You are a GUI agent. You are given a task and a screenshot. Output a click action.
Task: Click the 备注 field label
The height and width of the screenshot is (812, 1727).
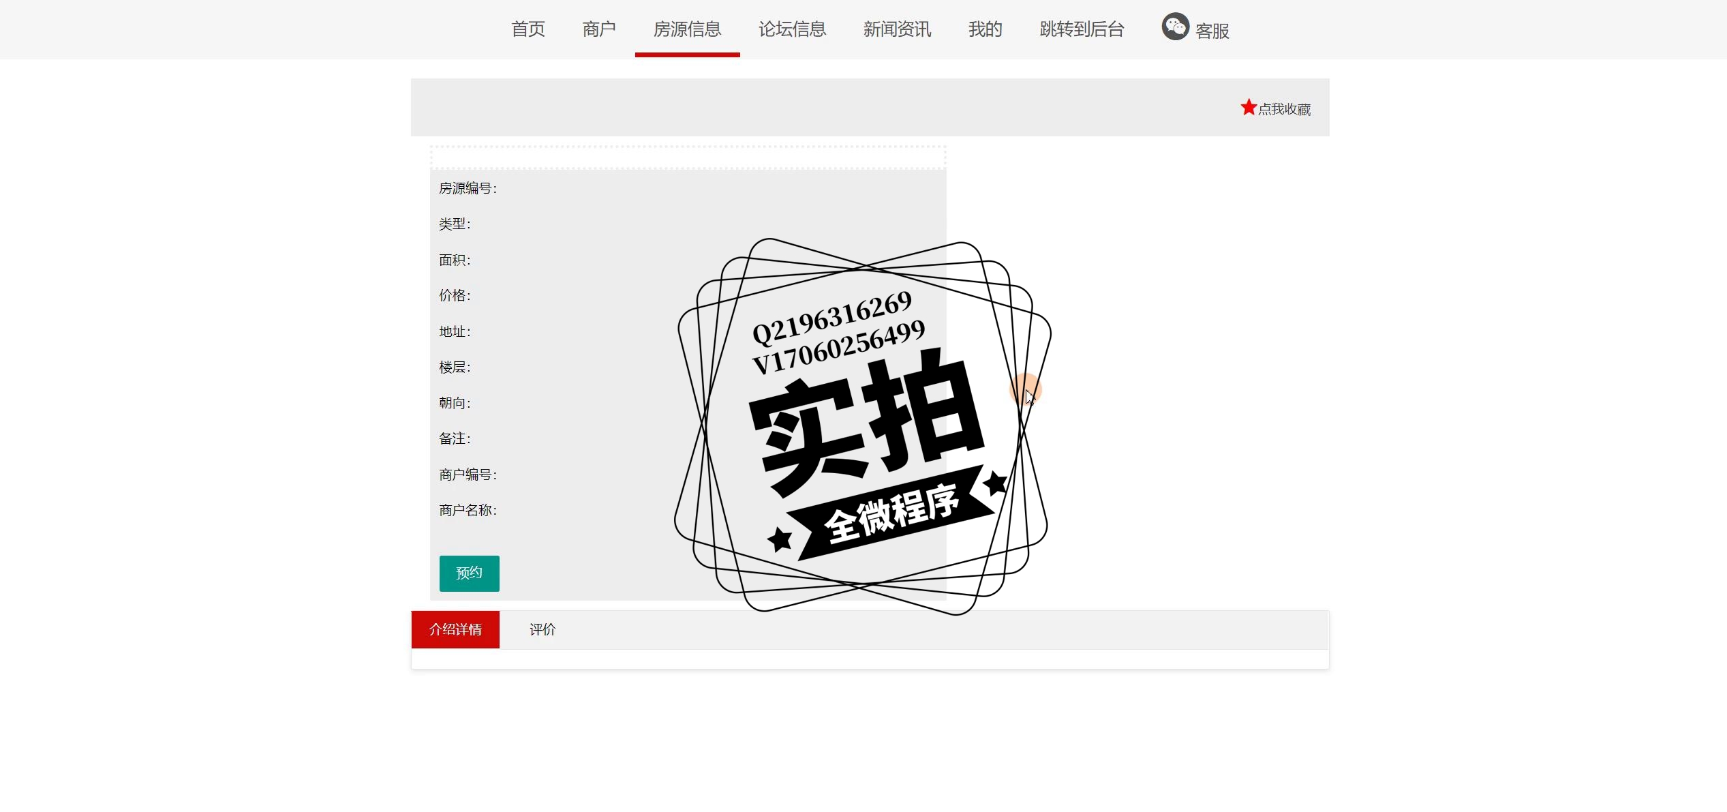coord(455,438)
